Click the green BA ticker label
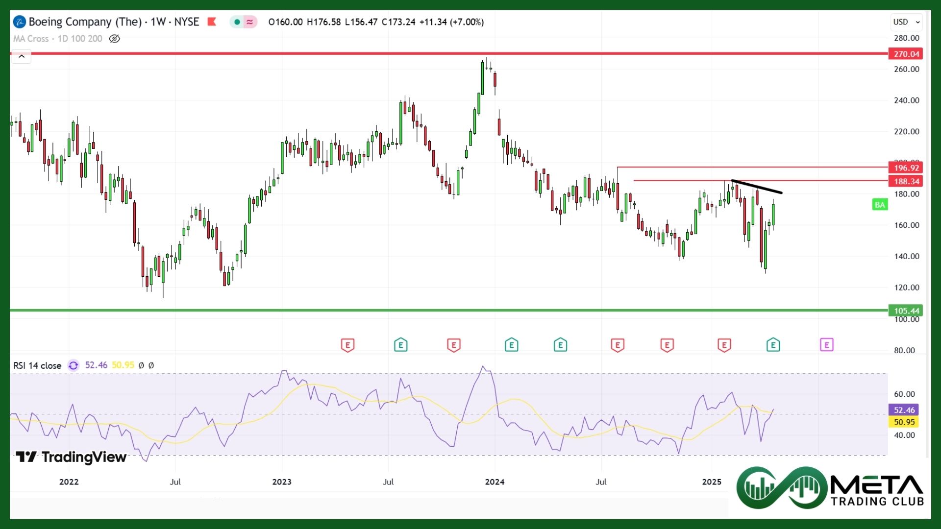The width and height of the screenshot is (941, 529). (880, 205)
